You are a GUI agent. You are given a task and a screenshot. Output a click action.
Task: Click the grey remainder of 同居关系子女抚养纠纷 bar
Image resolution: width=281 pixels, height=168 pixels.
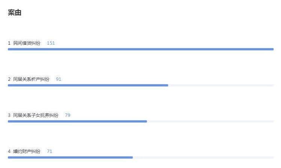210,121
